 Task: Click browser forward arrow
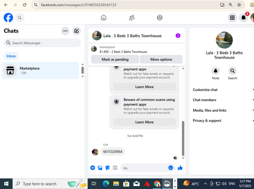15,5
